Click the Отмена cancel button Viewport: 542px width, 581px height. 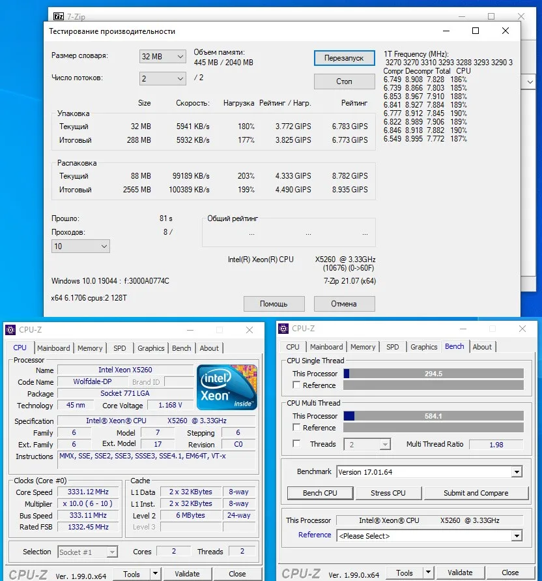[345, 304]
